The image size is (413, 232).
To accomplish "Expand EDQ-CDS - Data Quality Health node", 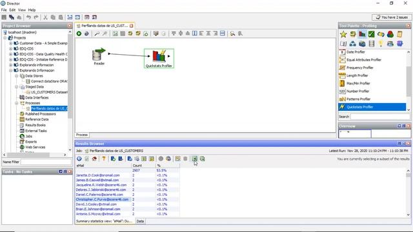I will pos(11,54).
